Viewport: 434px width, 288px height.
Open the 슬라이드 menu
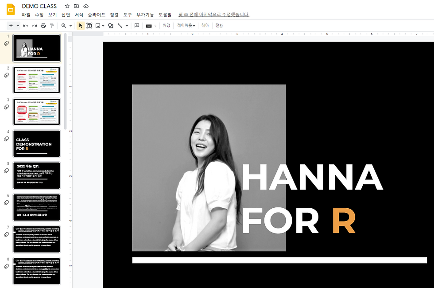pos(97,15)
